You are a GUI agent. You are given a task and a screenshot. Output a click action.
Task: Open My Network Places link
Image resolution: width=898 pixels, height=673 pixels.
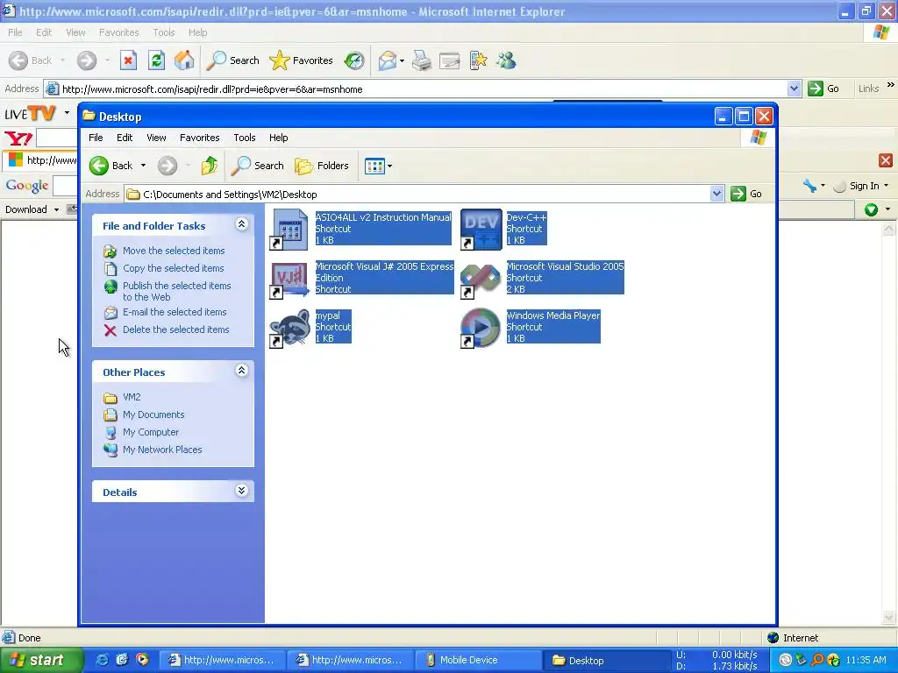(162, 450)
